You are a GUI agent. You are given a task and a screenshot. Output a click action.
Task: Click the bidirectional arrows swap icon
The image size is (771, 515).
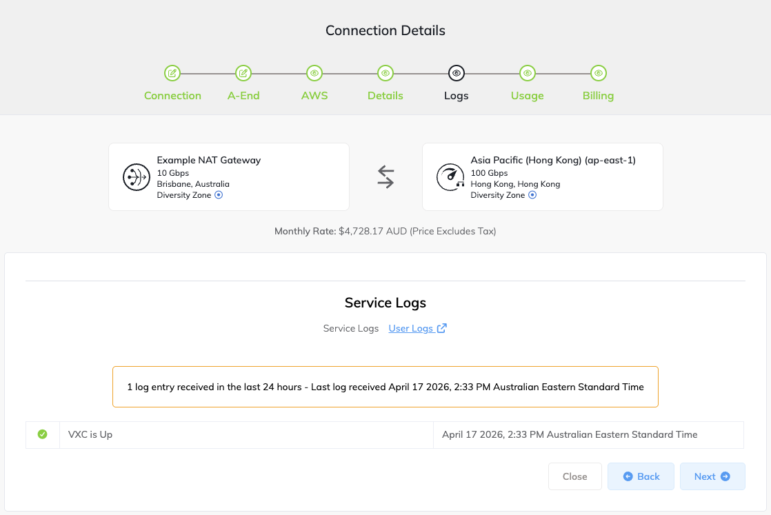pos(385,176)
